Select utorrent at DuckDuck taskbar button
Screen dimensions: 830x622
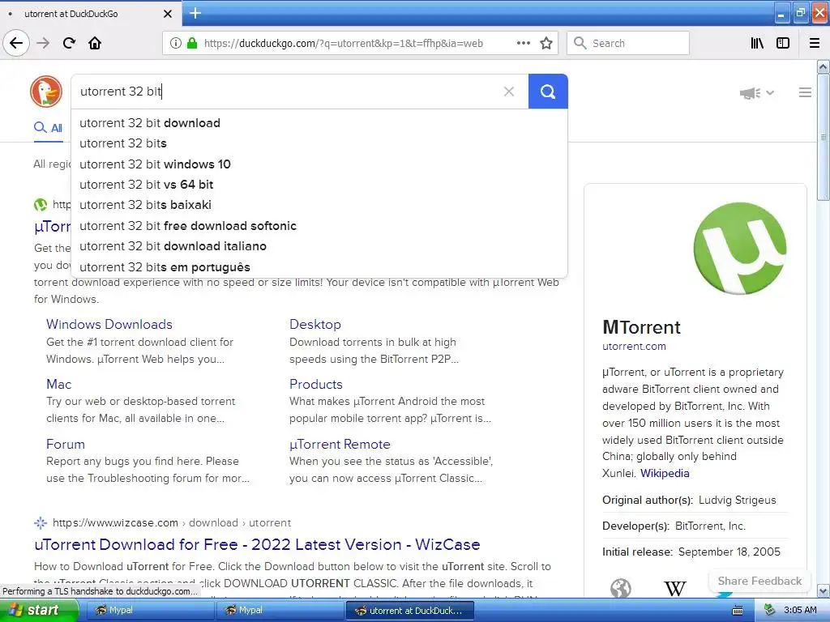pos(409,611)
